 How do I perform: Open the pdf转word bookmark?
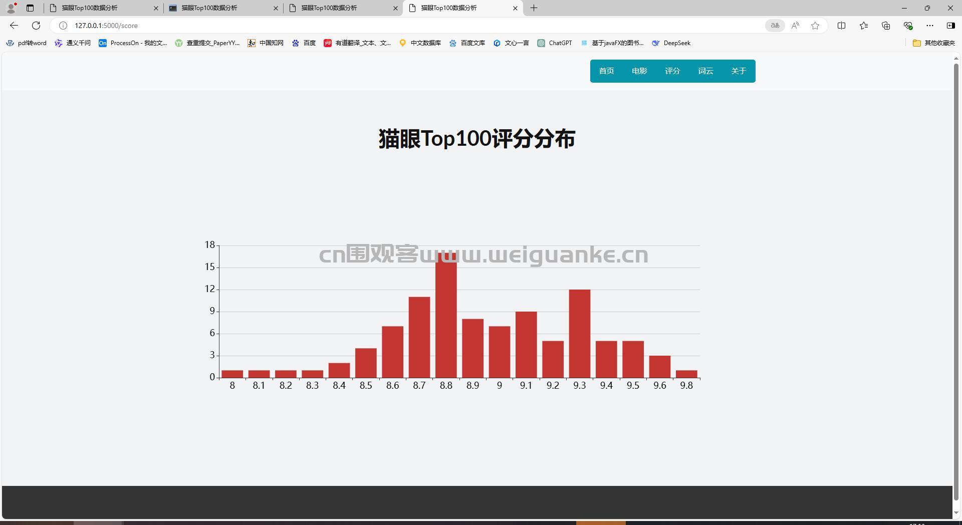point(26,43)
